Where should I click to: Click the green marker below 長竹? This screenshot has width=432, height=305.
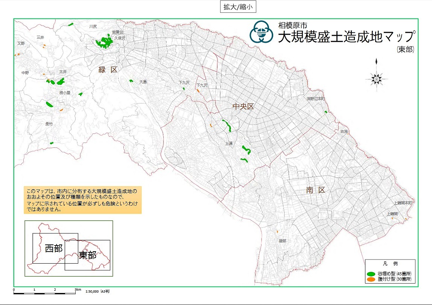52,143
